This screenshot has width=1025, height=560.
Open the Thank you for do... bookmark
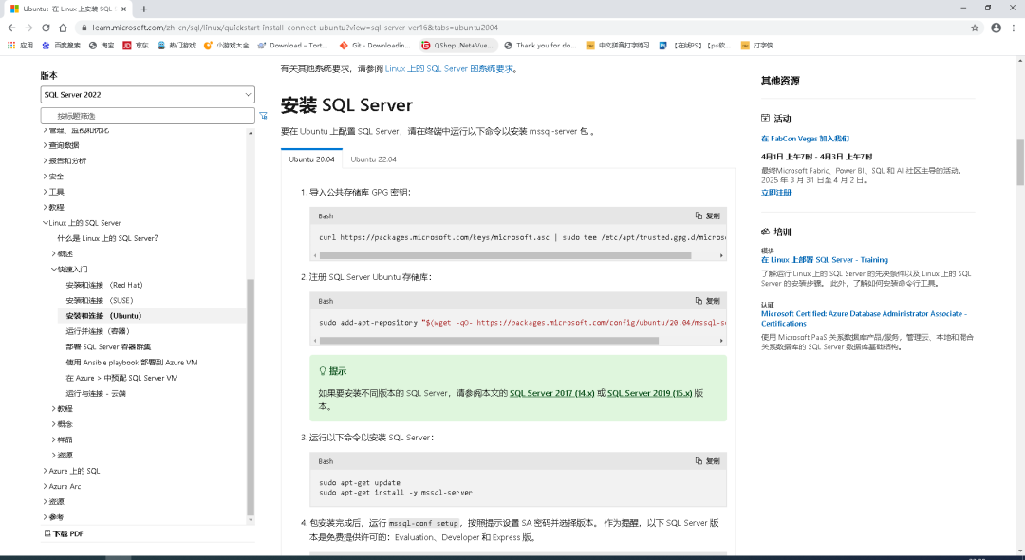(x=541, y=46)
